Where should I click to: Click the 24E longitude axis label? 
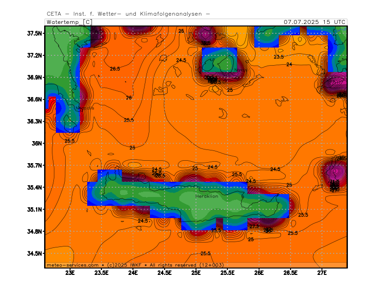[133, 273]
